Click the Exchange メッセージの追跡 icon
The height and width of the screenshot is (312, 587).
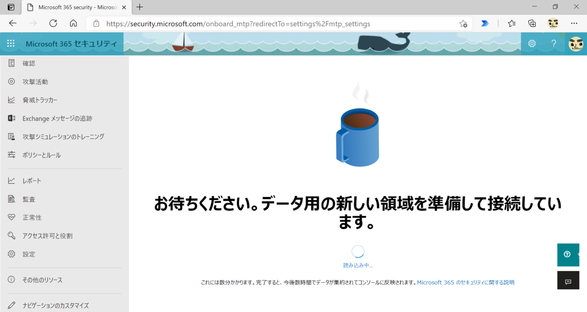(11, 118)
